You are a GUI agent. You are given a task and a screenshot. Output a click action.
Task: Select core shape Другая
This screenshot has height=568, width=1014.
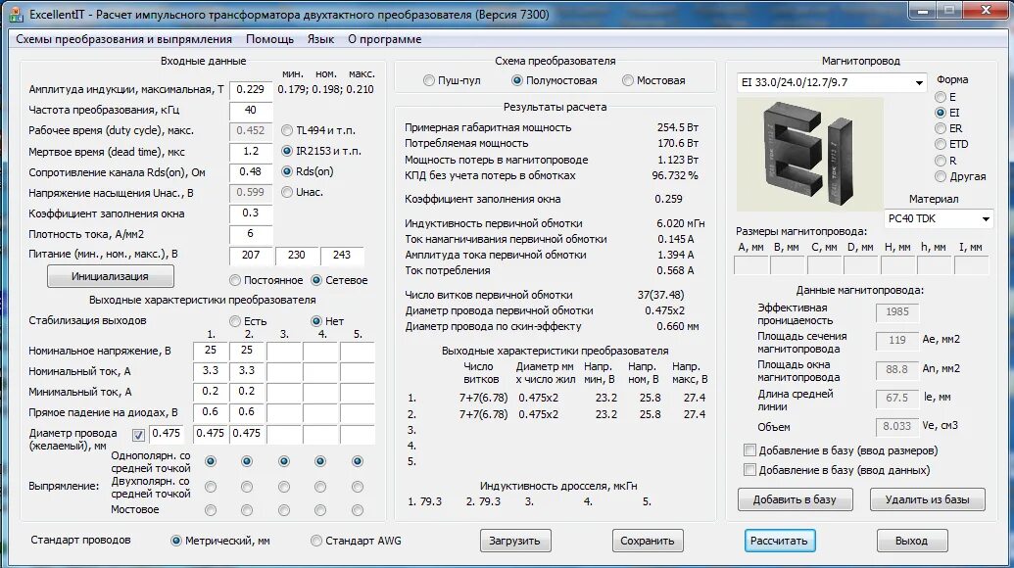(960, 176)
